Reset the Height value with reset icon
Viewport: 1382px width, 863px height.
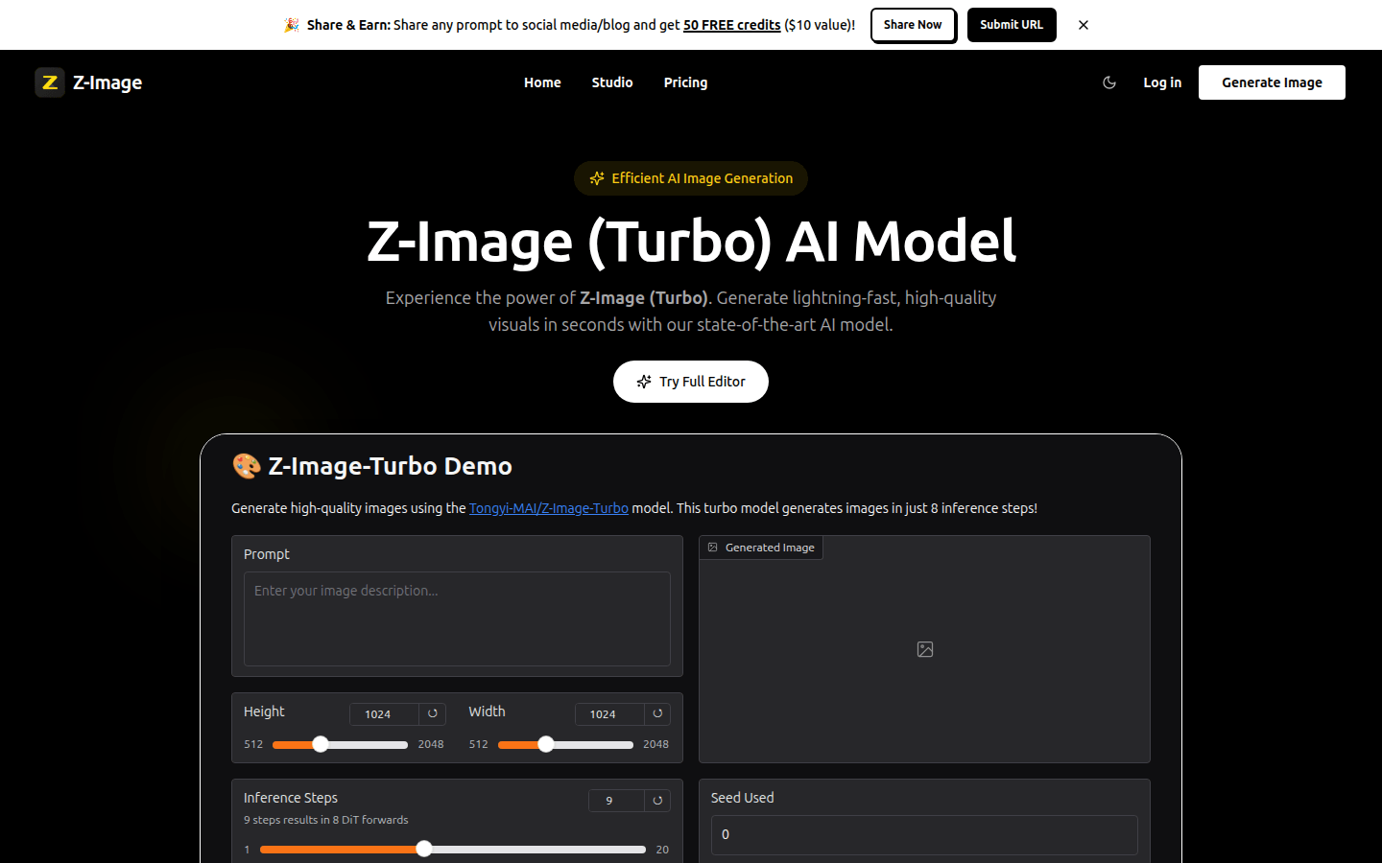[433, 713]
